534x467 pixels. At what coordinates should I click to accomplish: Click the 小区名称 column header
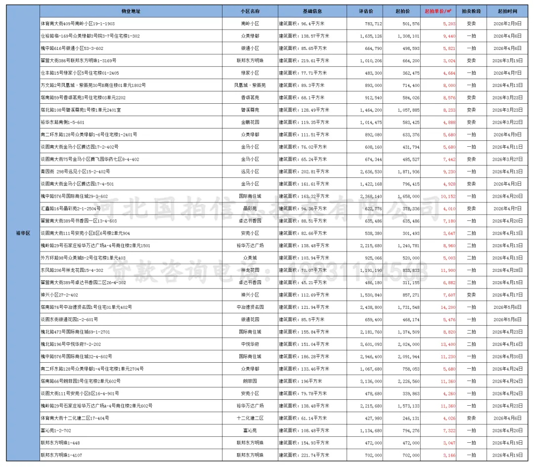pos(250,11)
